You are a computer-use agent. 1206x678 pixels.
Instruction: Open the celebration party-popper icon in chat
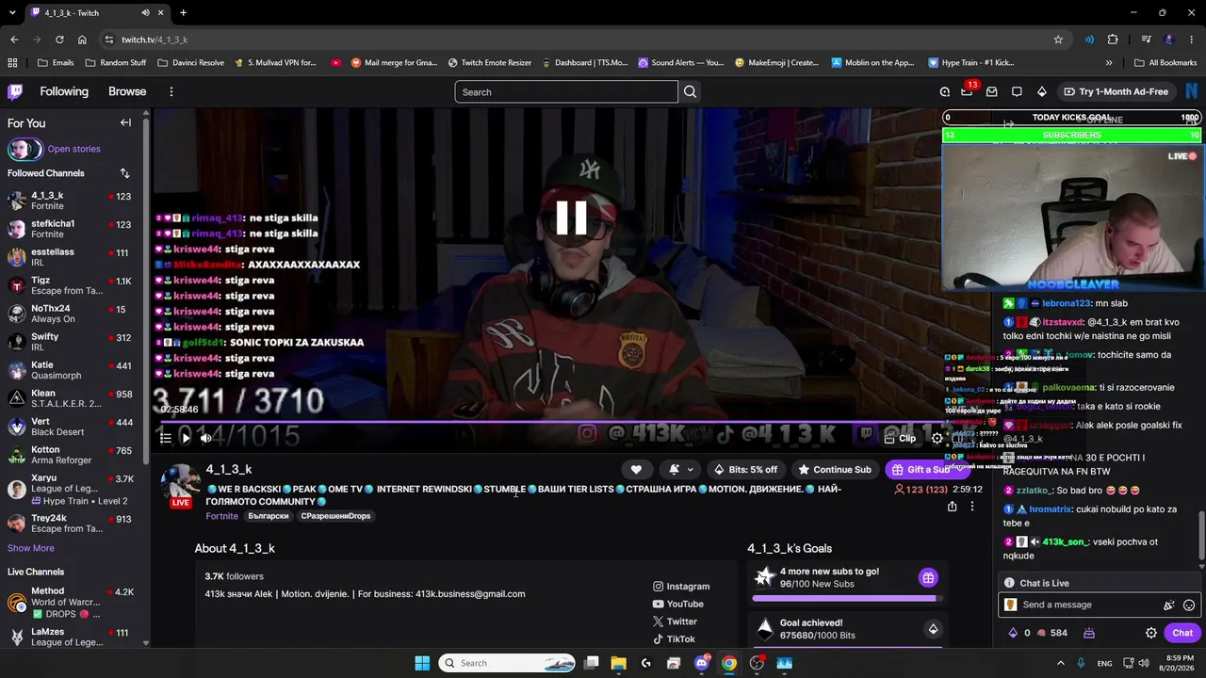coord(1169,605)
